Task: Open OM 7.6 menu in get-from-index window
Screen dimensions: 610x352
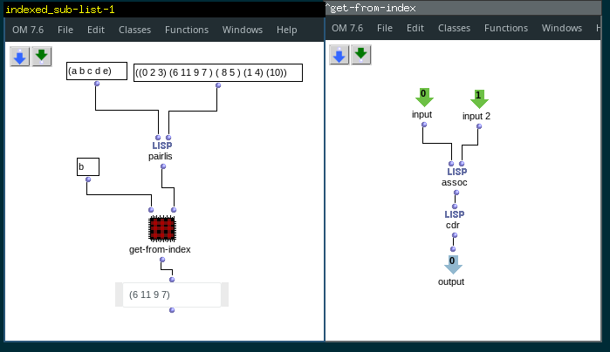Action: coord(347,28)
